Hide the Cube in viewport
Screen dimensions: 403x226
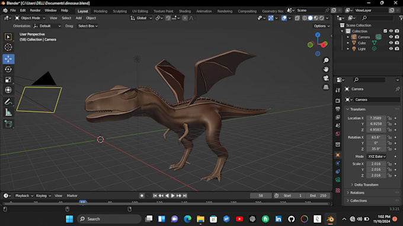coord(391,43)
